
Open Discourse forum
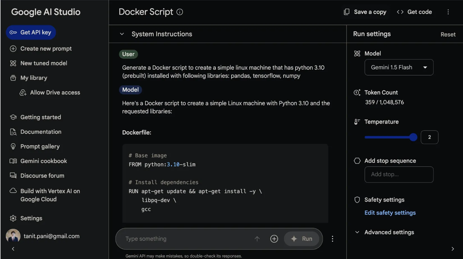pos(42,176)
